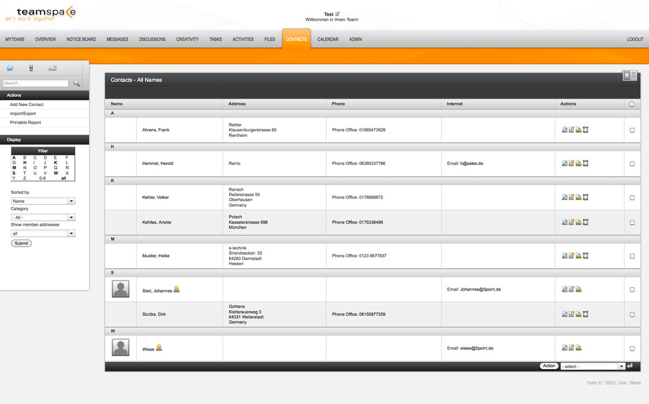Viewport: 649px width, 404px height.
Task: Click the mail envelope sidebar icon
Action: click(x=52, y=68)
